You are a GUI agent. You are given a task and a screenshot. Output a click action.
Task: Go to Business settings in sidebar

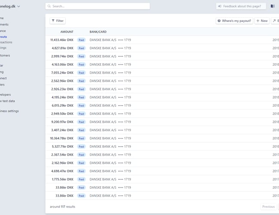coord(9,111)
